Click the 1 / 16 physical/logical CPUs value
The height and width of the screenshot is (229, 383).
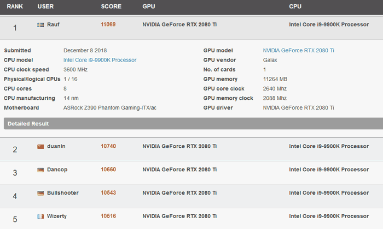[x=71, y=79]
